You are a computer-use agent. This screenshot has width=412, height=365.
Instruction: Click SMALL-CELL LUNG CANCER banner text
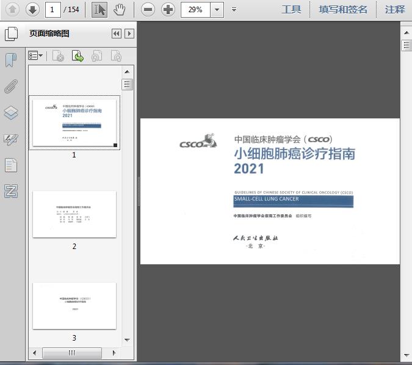pyautogui.click(x=267, y=199)
